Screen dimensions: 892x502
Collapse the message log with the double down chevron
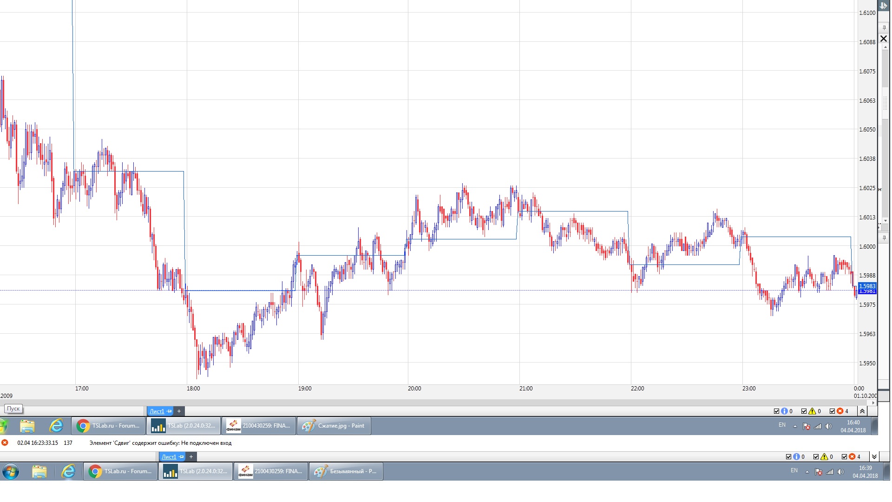tap(874, 456)
